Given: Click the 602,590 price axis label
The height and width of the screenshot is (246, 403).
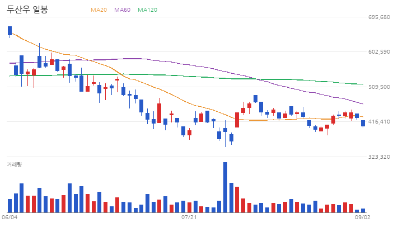Looking at the screenshot, I should click(x=379, y=51).
